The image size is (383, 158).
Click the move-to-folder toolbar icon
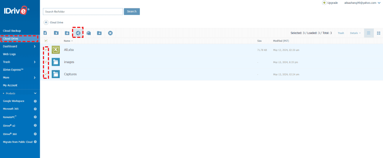[x=99, y=33]
